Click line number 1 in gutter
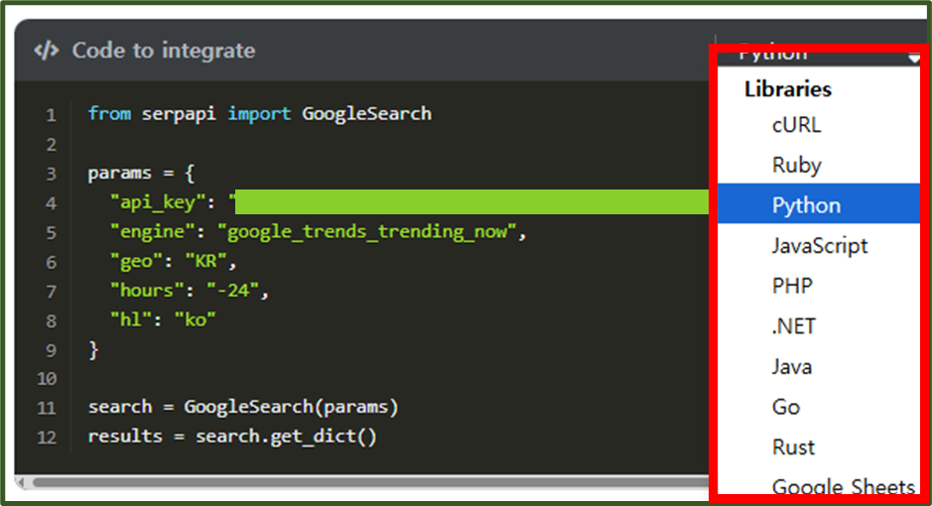The image size is (932, 506). point(52,115)
